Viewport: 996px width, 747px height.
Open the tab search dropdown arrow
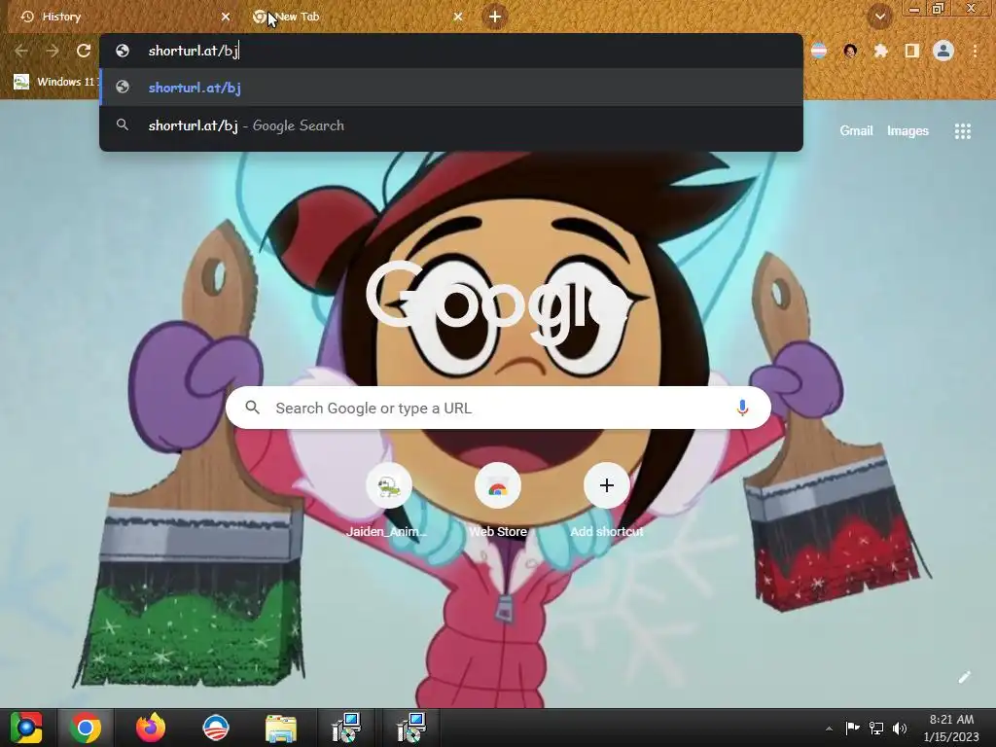pyautogui.click(x=879, y=17)
